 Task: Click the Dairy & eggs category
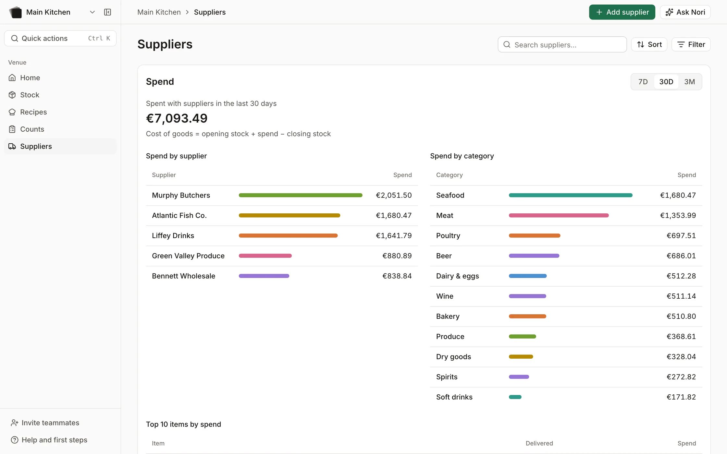click(457, 276)
